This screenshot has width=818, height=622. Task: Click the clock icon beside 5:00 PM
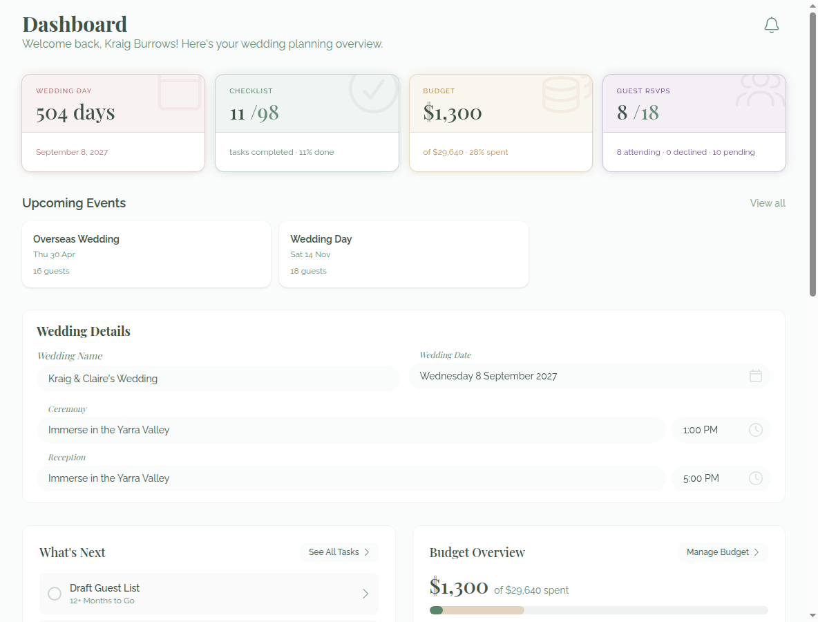coord(755,478)
